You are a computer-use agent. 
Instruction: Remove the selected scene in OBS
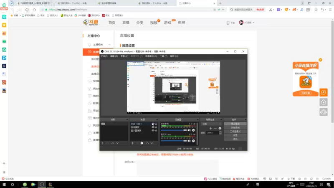[x=107, y=143]
